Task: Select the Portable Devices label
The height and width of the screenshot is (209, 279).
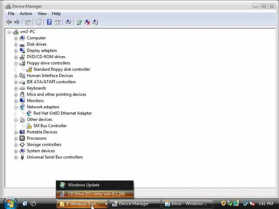Action: click(42, 132)
